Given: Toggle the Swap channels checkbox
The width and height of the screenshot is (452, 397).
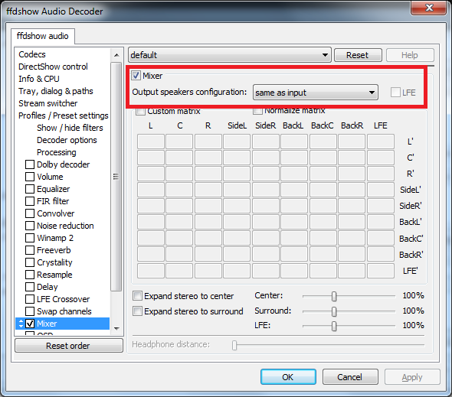Looking at the screenshot, I should 30,311.
